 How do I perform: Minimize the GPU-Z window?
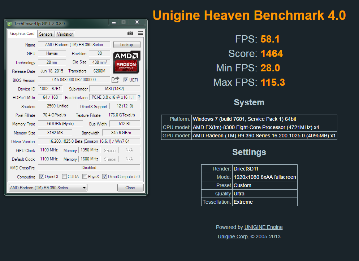coord(113,22)
